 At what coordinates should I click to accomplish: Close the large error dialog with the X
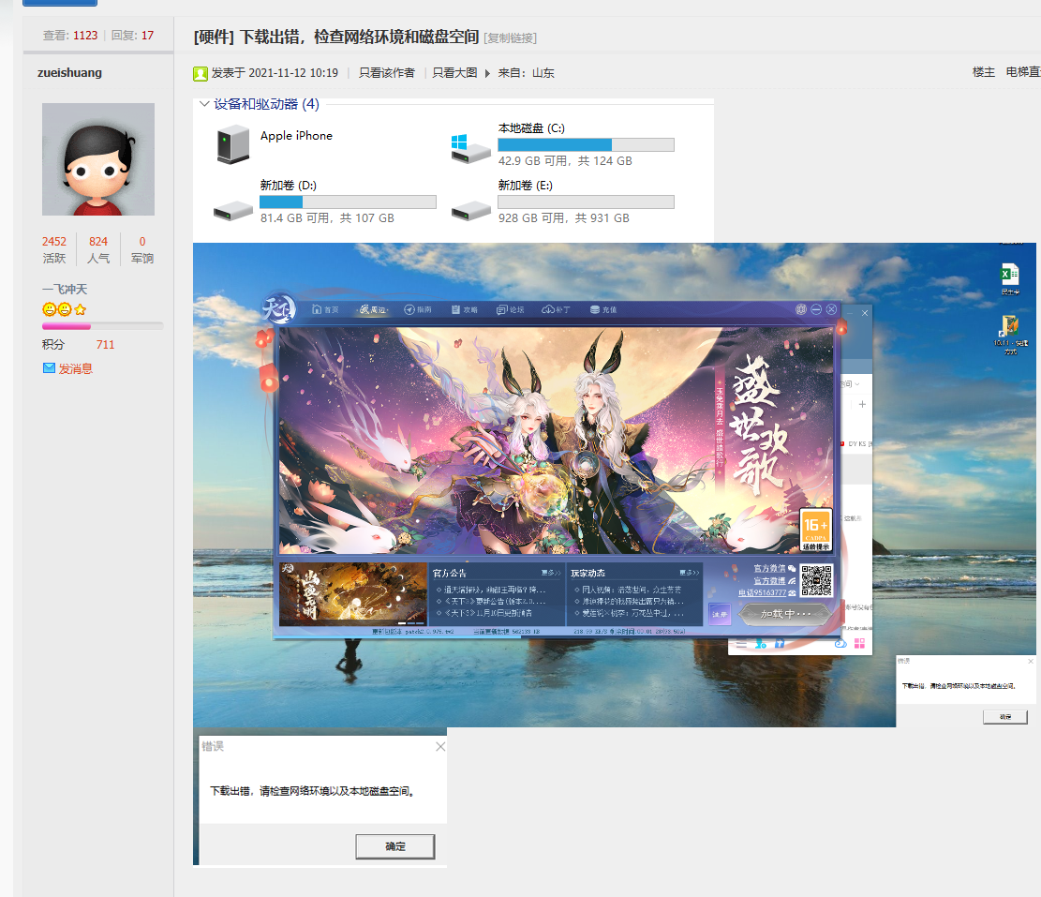coord(440,747)
